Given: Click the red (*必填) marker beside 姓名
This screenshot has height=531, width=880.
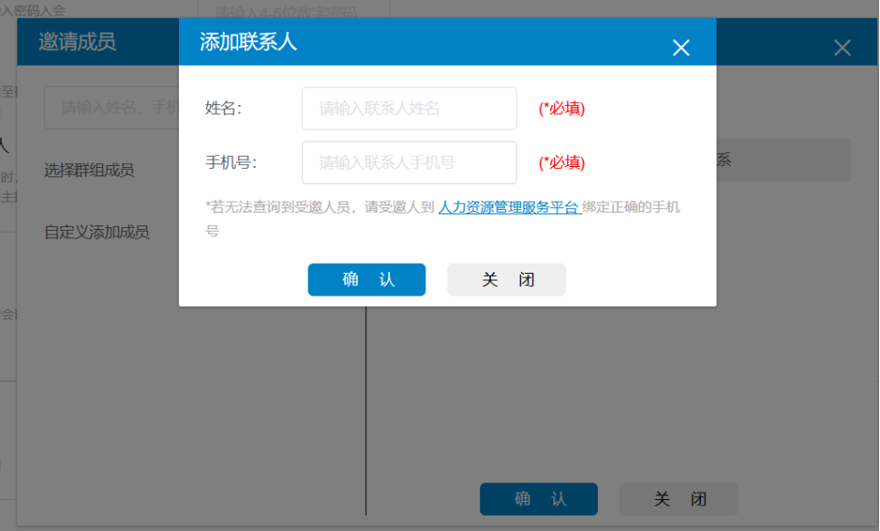Looking at the screenshot, I should click(561, 109).
